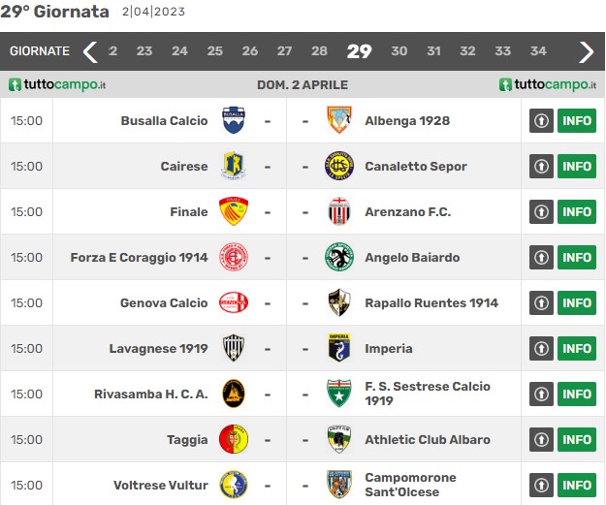Open the Cairese club logo
This screenshot has width=606, height=505.
pyautogui.click(x=234, y=166)
